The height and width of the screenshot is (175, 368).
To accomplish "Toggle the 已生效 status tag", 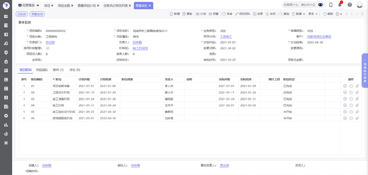I will [22, 14].
